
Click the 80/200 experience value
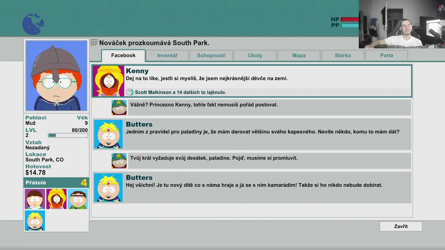pyautogui.click(x=80, y=130)
